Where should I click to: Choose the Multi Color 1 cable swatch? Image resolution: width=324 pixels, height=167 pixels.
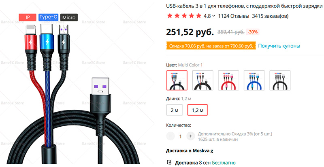click(177, 80)
